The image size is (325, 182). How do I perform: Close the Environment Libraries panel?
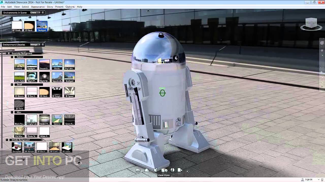pos(43,45)
